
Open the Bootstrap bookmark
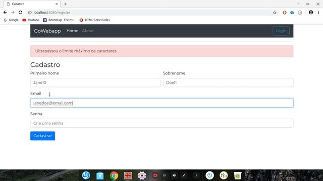pos(59,20)
